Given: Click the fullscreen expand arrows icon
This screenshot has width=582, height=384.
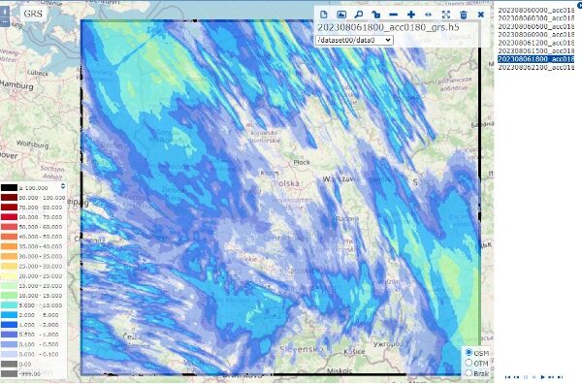Looking at the screenshot, I should click(x=446, y=15).
